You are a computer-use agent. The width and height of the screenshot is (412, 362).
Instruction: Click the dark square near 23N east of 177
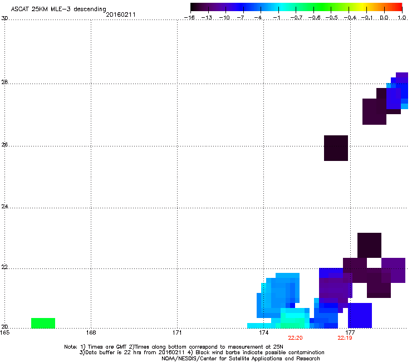click(x=369, y=245)
